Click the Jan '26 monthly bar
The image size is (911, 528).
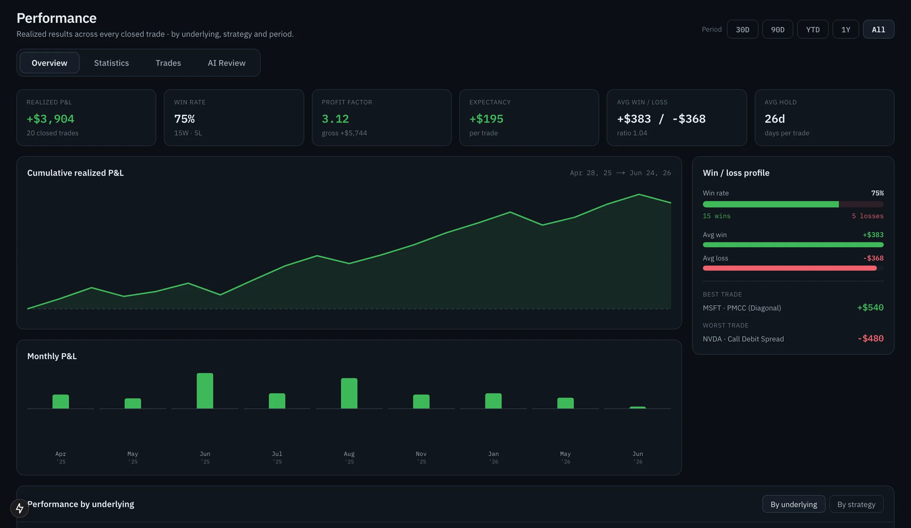click(x=493, y=401)
